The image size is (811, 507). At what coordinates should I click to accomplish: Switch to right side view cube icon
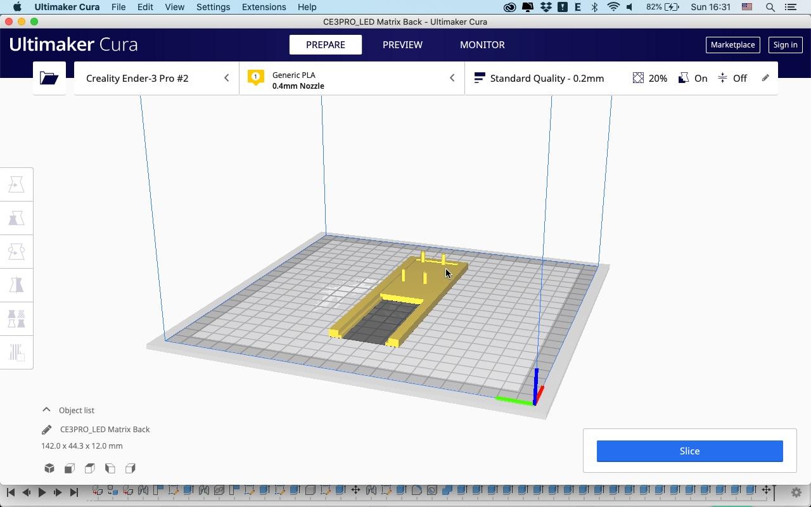(131, 468)
